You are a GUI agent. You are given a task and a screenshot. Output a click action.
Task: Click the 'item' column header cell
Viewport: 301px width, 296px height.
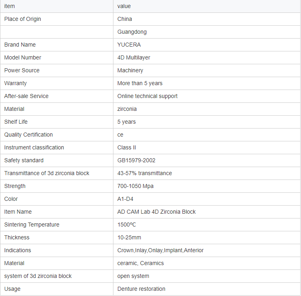(x=10, y=6)
